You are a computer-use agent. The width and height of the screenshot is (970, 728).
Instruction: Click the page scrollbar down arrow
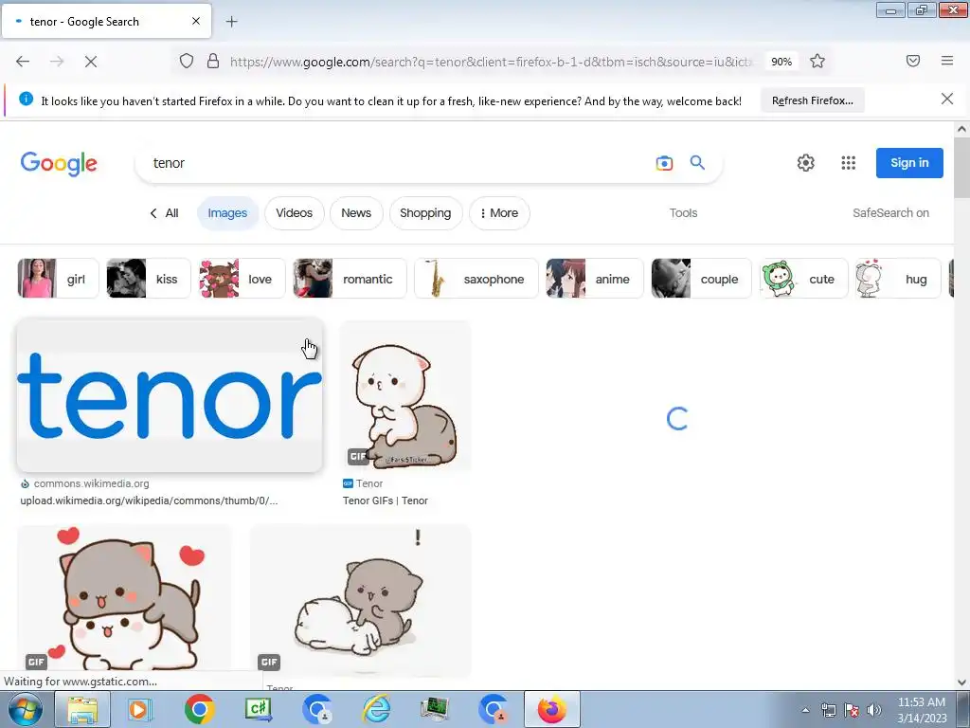point(961,682)
